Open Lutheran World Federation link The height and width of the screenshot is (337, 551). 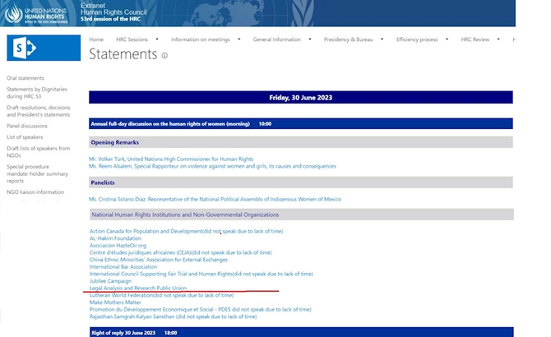click(x=162, y=295)
